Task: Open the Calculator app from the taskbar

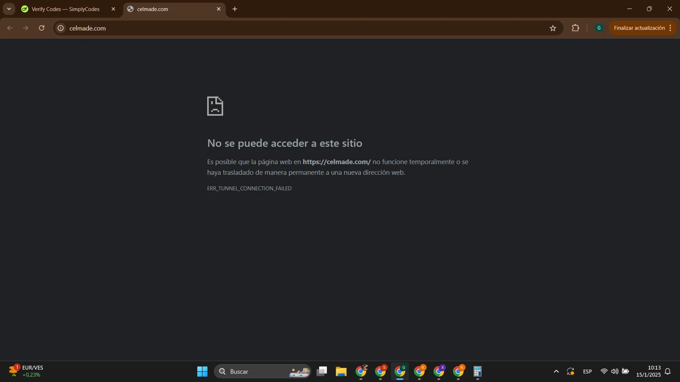Action: point(477,372)
